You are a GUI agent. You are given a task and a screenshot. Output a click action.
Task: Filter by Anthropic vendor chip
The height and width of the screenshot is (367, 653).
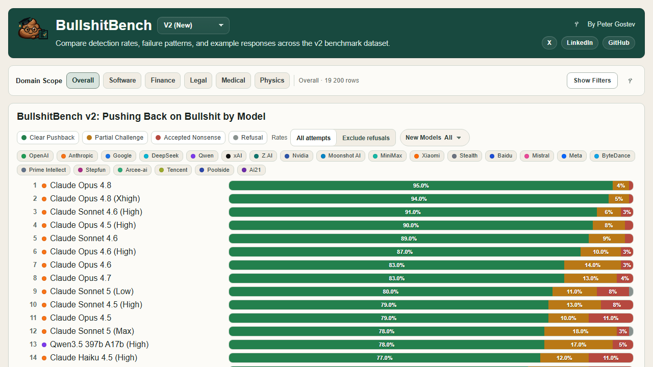(77, 156)
